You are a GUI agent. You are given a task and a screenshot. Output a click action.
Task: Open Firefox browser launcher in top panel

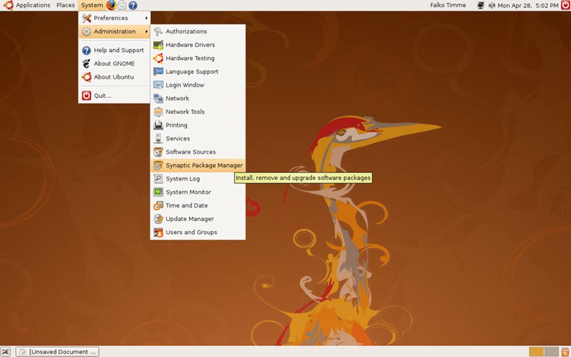(x=111, y=5)
